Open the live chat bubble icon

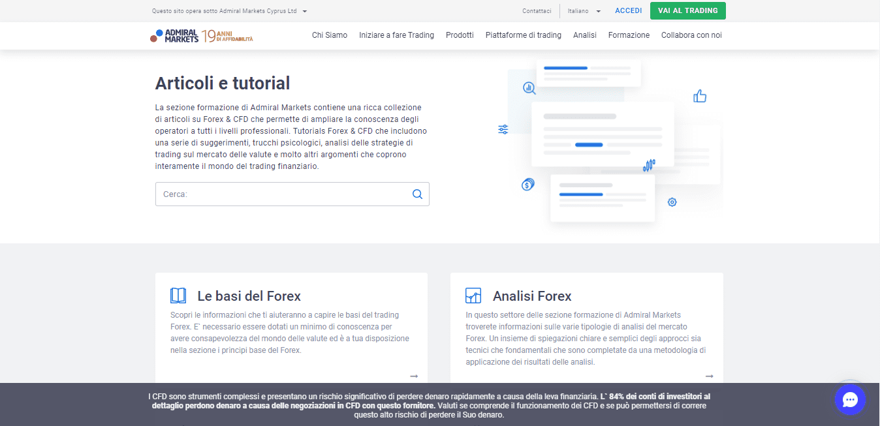pos(850,399)
